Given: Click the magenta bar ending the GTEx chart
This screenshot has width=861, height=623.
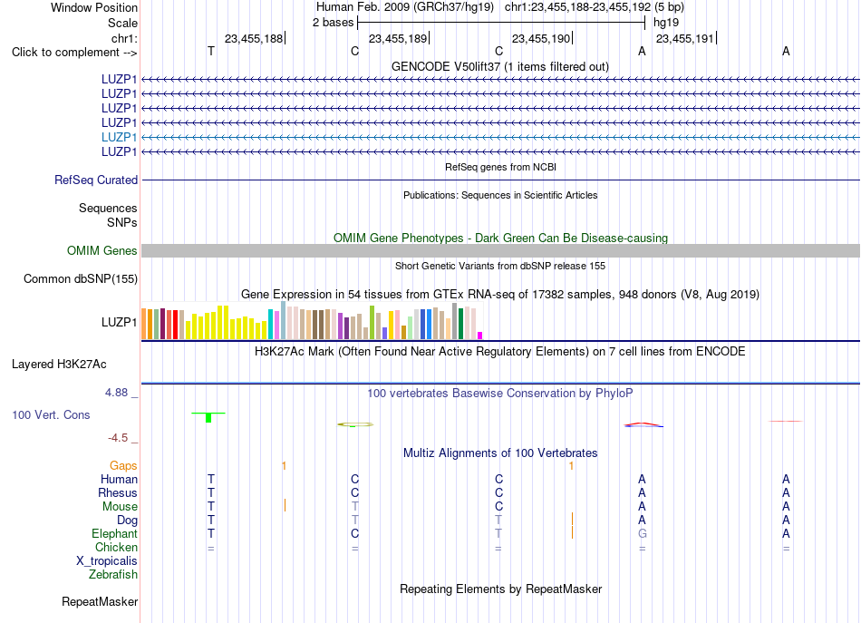Looking at the screenshot, I should point(480,336).
